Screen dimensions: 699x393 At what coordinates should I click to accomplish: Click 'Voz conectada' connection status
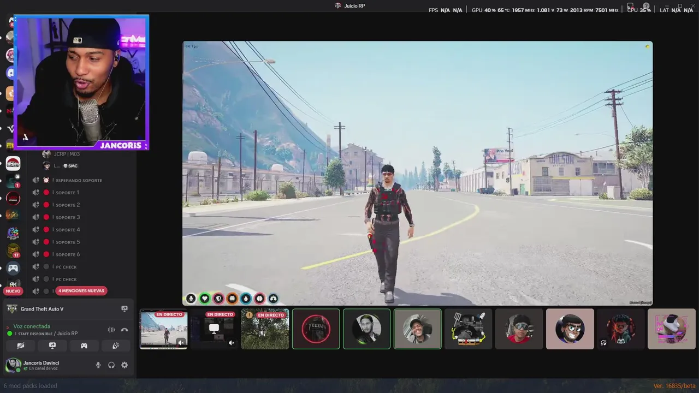32,326
